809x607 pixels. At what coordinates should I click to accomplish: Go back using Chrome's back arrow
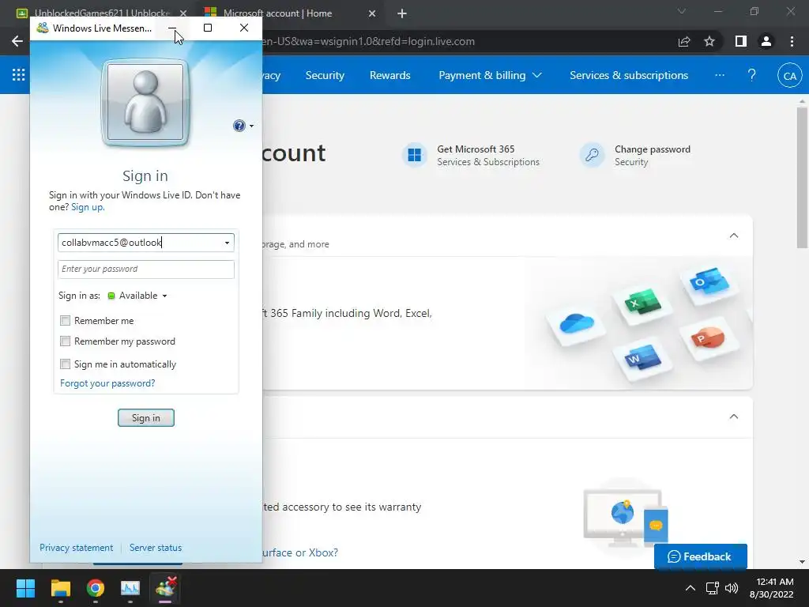coord(17,41)
